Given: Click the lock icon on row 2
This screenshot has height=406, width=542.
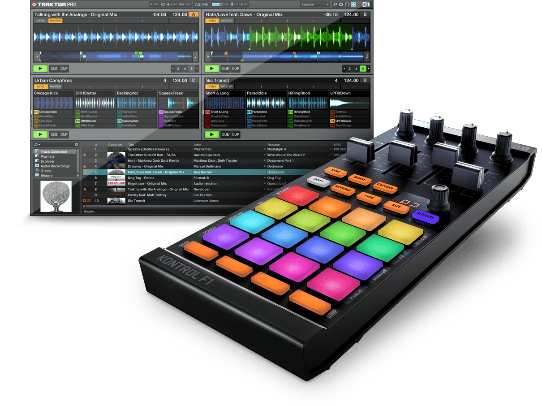Looking at the screenshot, I should tap(85, 155).
